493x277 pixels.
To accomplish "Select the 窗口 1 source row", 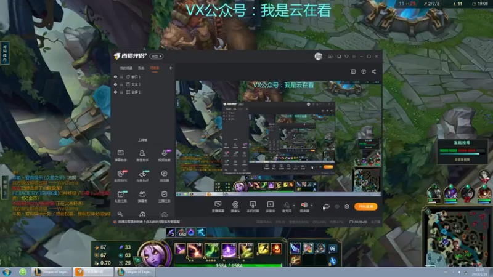I will tap(143, 76).
